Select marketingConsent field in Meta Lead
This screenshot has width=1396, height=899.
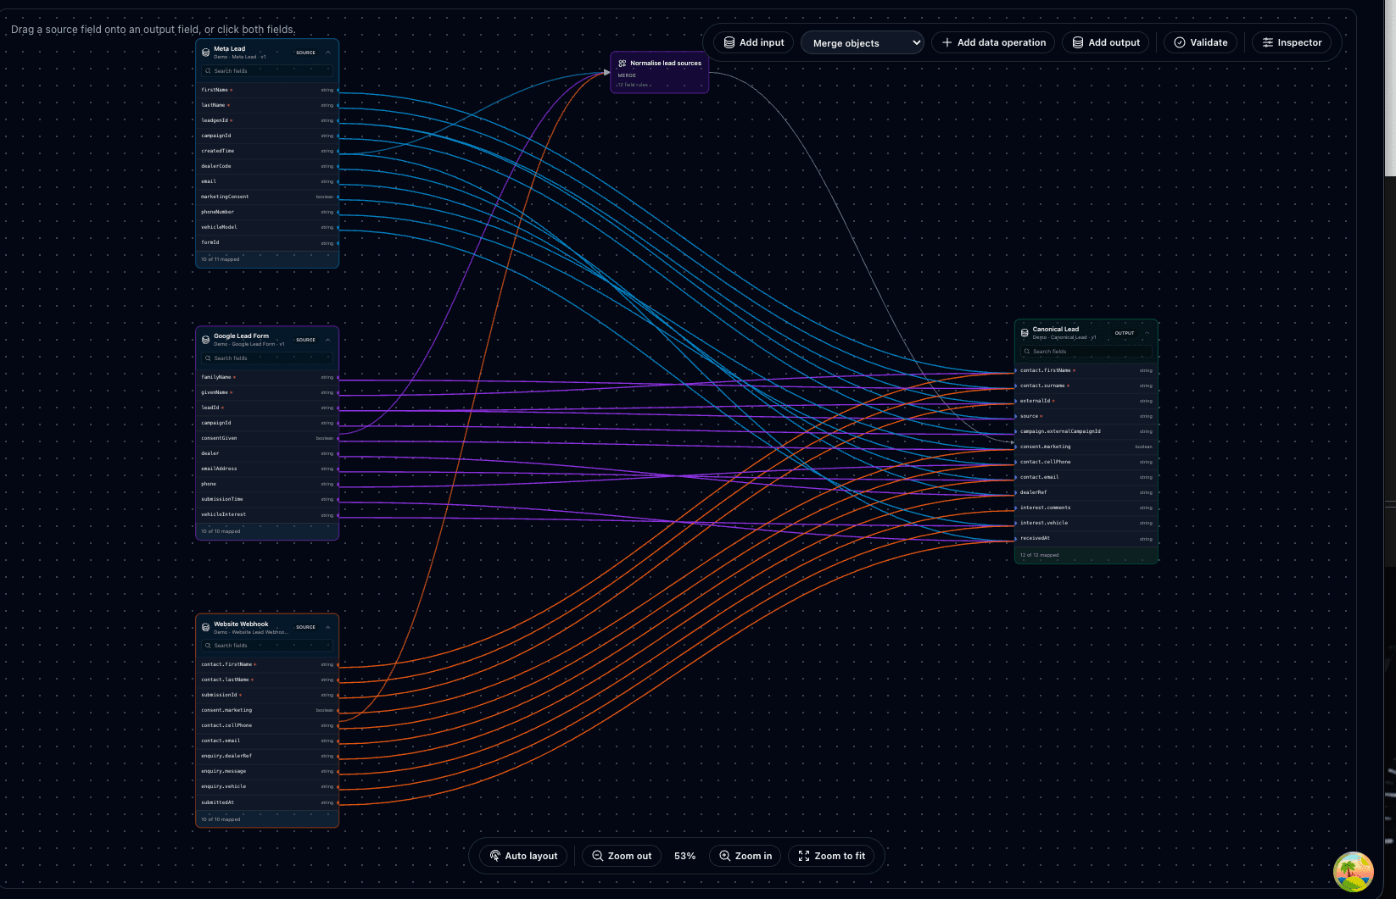(267, 197)
